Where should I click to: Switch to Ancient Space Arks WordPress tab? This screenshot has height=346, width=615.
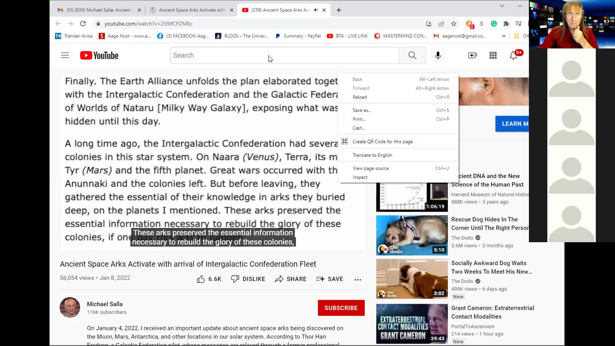click(192, 10)
